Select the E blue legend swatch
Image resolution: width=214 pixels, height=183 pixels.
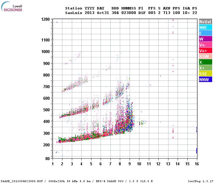(x=205, y=33)
